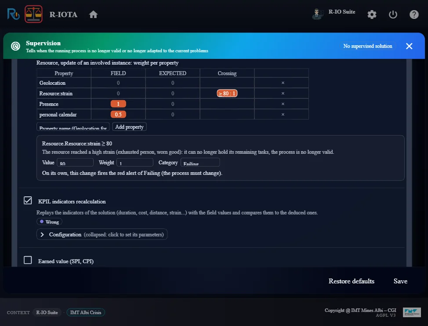Viewport: 428px width, 326px height.
Task: Focus the Property name input field
Action: point(73,127)
